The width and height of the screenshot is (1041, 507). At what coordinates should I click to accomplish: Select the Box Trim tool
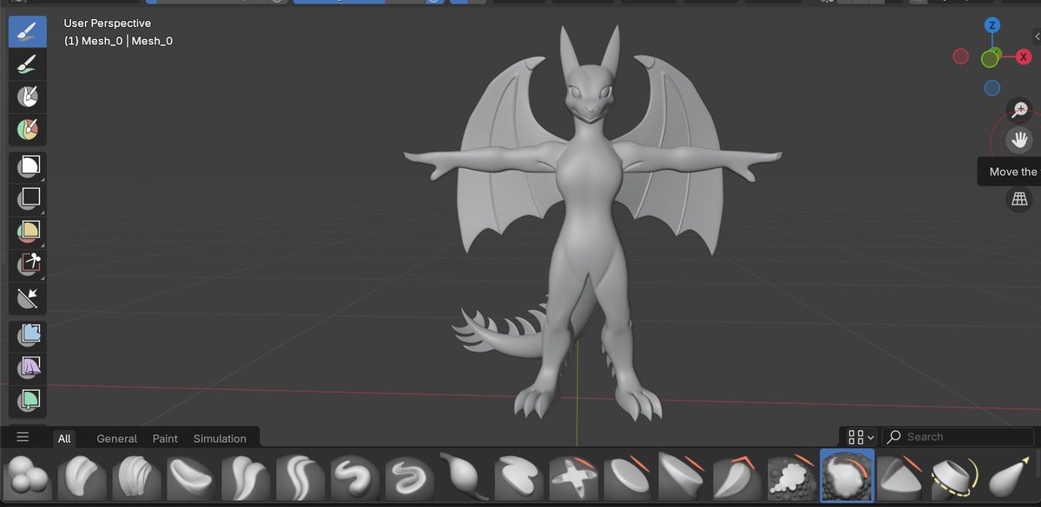click(28, 264)
